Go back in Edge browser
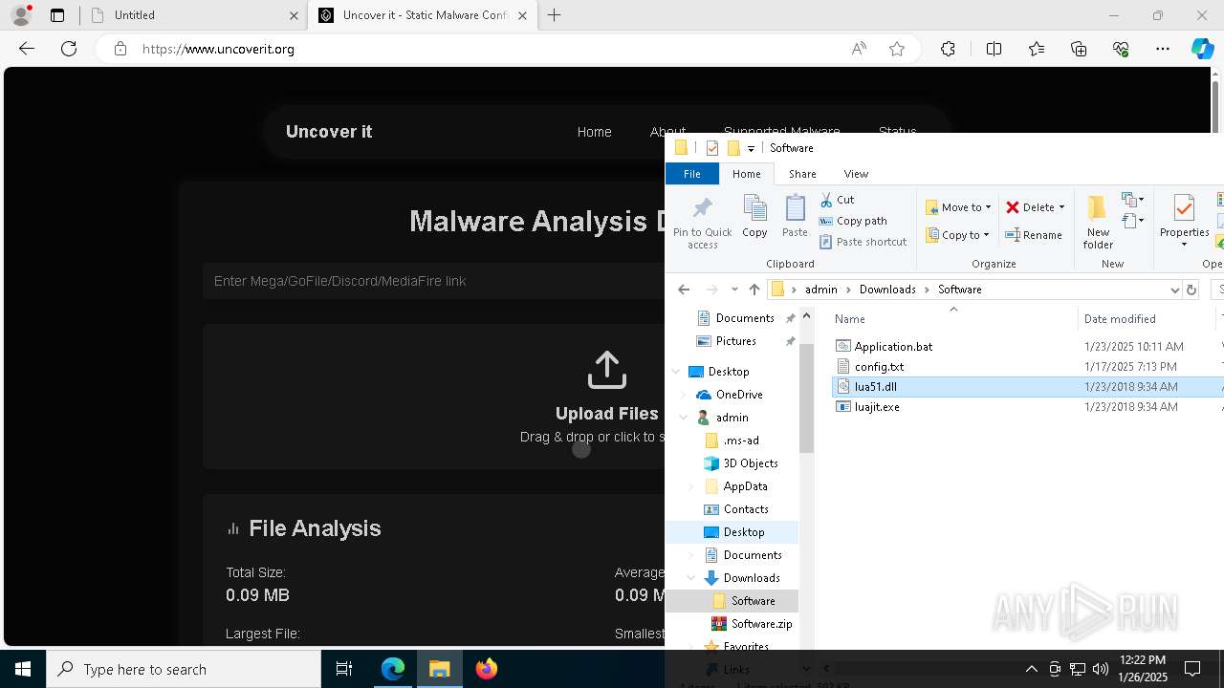 tap(27, 49)
